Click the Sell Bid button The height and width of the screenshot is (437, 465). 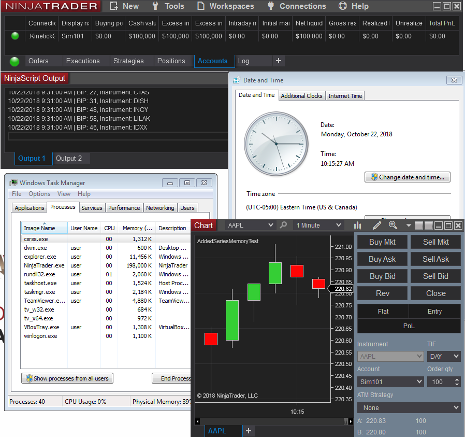click(435, 276)
